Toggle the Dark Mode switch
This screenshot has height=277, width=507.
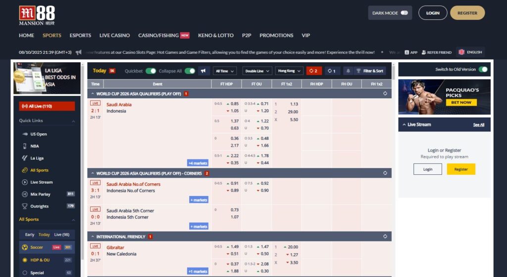tap(404, 13)
